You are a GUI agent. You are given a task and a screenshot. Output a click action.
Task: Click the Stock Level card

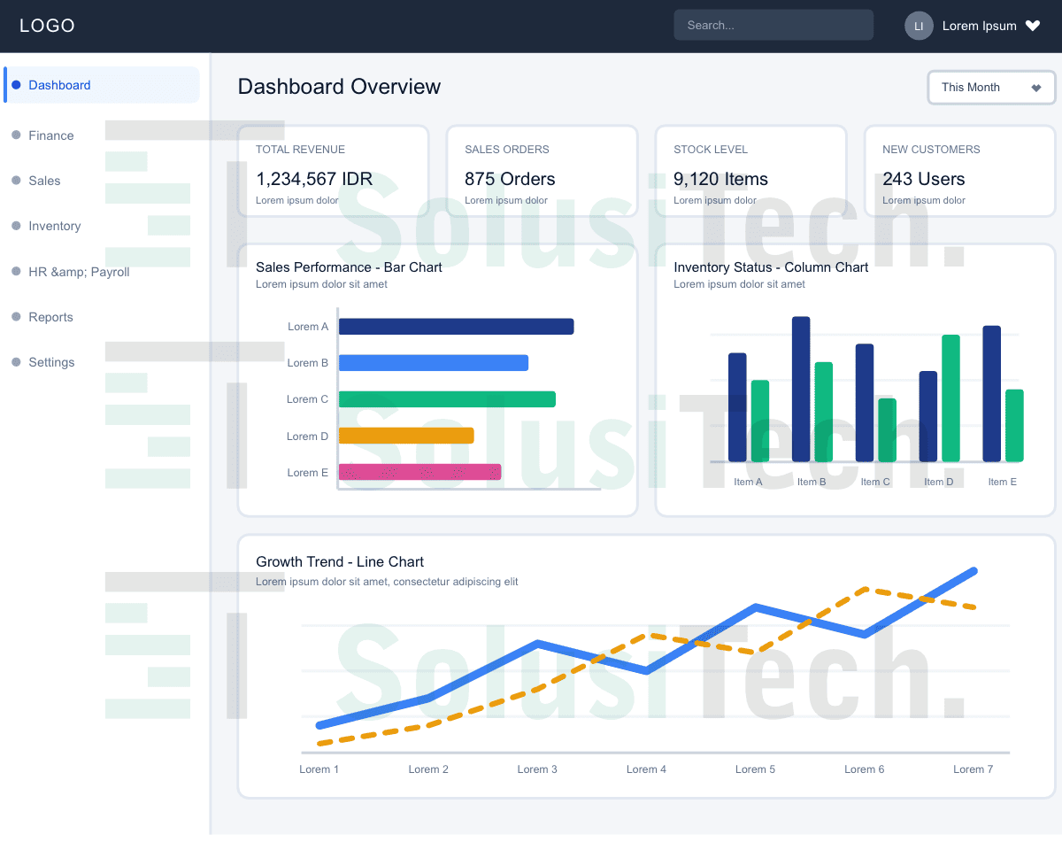750,171
